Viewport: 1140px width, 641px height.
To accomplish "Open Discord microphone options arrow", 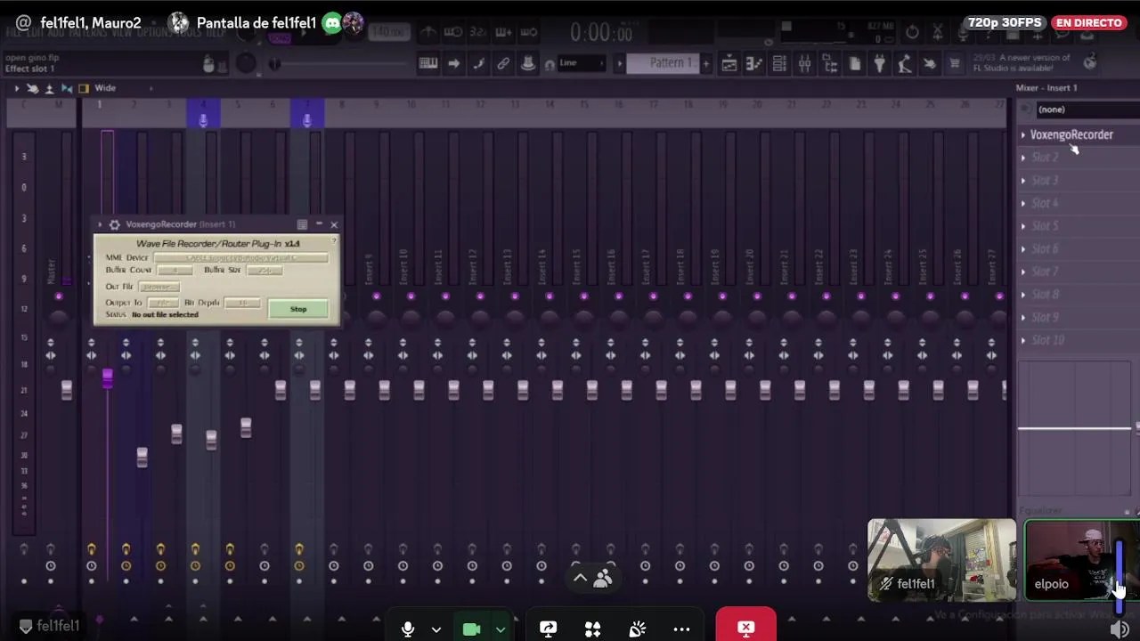I will coord(436,629).
